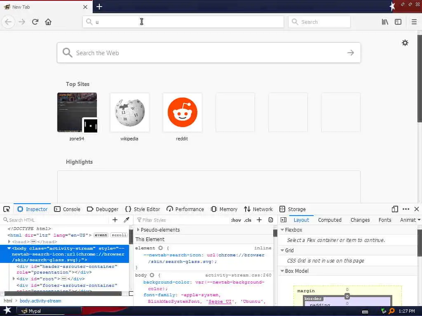
Task: Open the hamburger application menu
Action: (414, 22)
